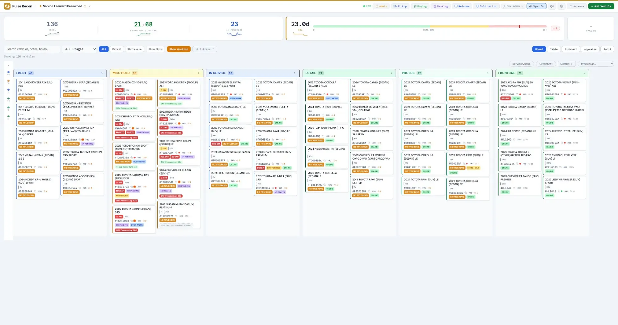Open the Welcome display
Image resolution: width=618 pixels, height=325 pixels.
[462, 6]
